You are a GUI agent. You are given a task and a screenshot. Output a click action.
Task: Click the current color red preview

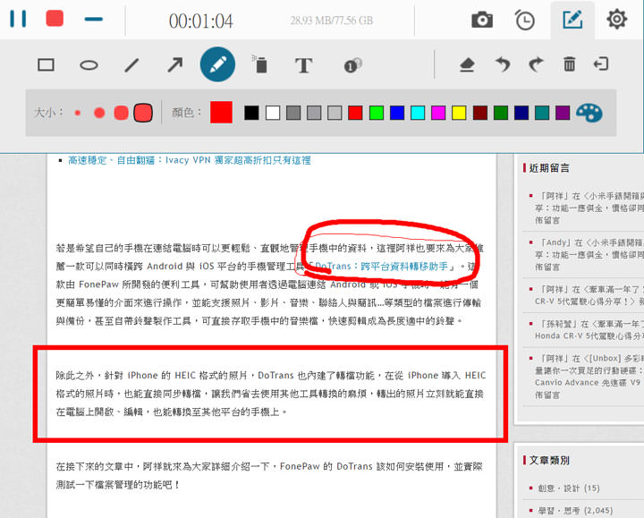pyautogui.click(x=222, y=112)
